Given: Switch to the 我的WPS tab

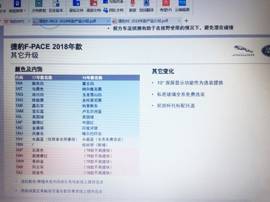Looking at the screenshot, I should (x=15, y=21).
